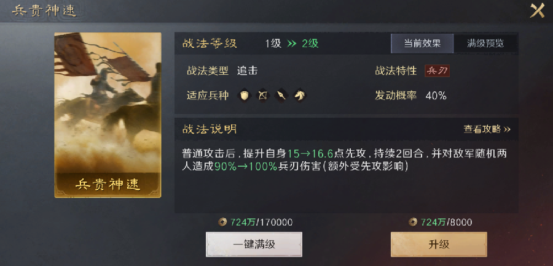The width and height of the screenshot is (553, 266).
Task: Click the 一键满级 max level button
Action: [x=254, y=244]
